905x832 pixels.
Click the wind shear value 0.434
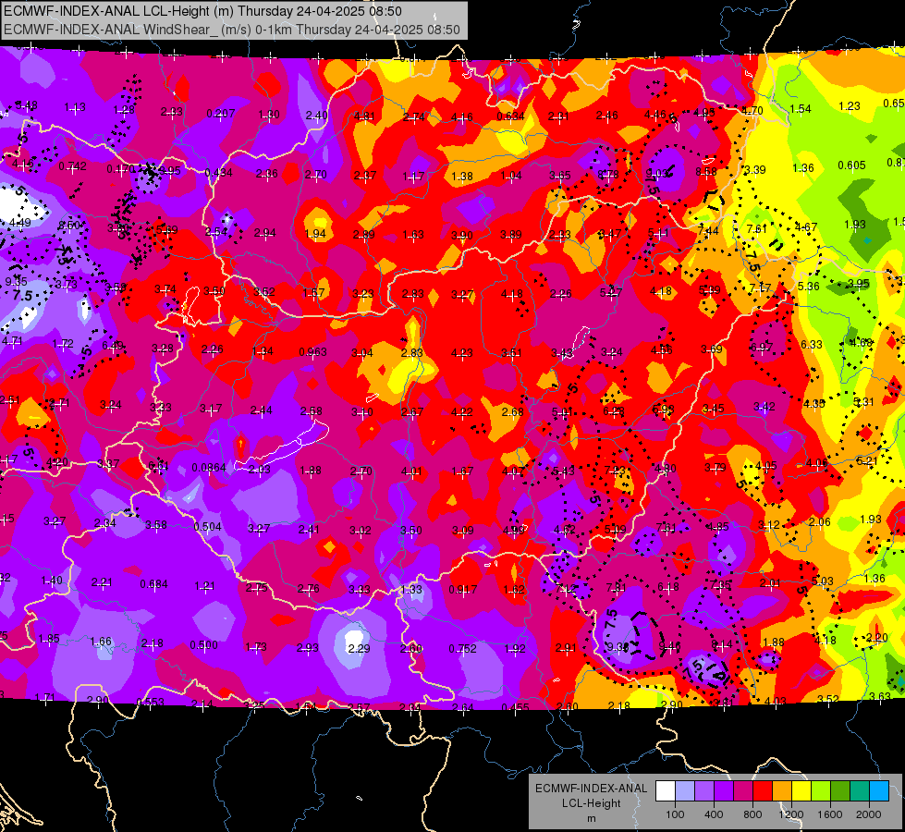(x=219, y=173)
